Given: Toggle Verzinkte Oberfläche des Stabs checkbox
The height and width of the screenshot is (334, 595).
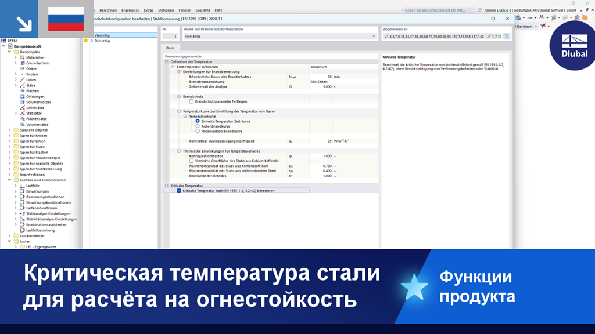Looking at the screenshot, I should tap(191, 161).
